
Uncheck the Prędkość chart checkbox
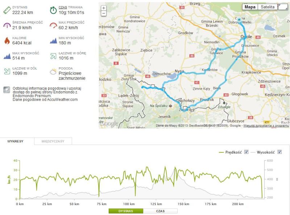click(x=246, y=152)
